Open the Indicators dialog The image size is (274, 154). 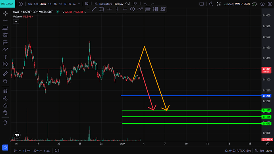[x=103, y=4]
